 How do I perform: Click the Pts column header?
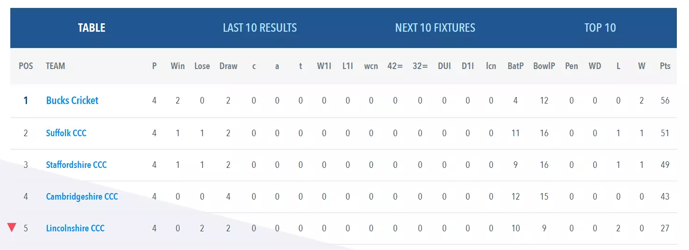tap(665, 66)
